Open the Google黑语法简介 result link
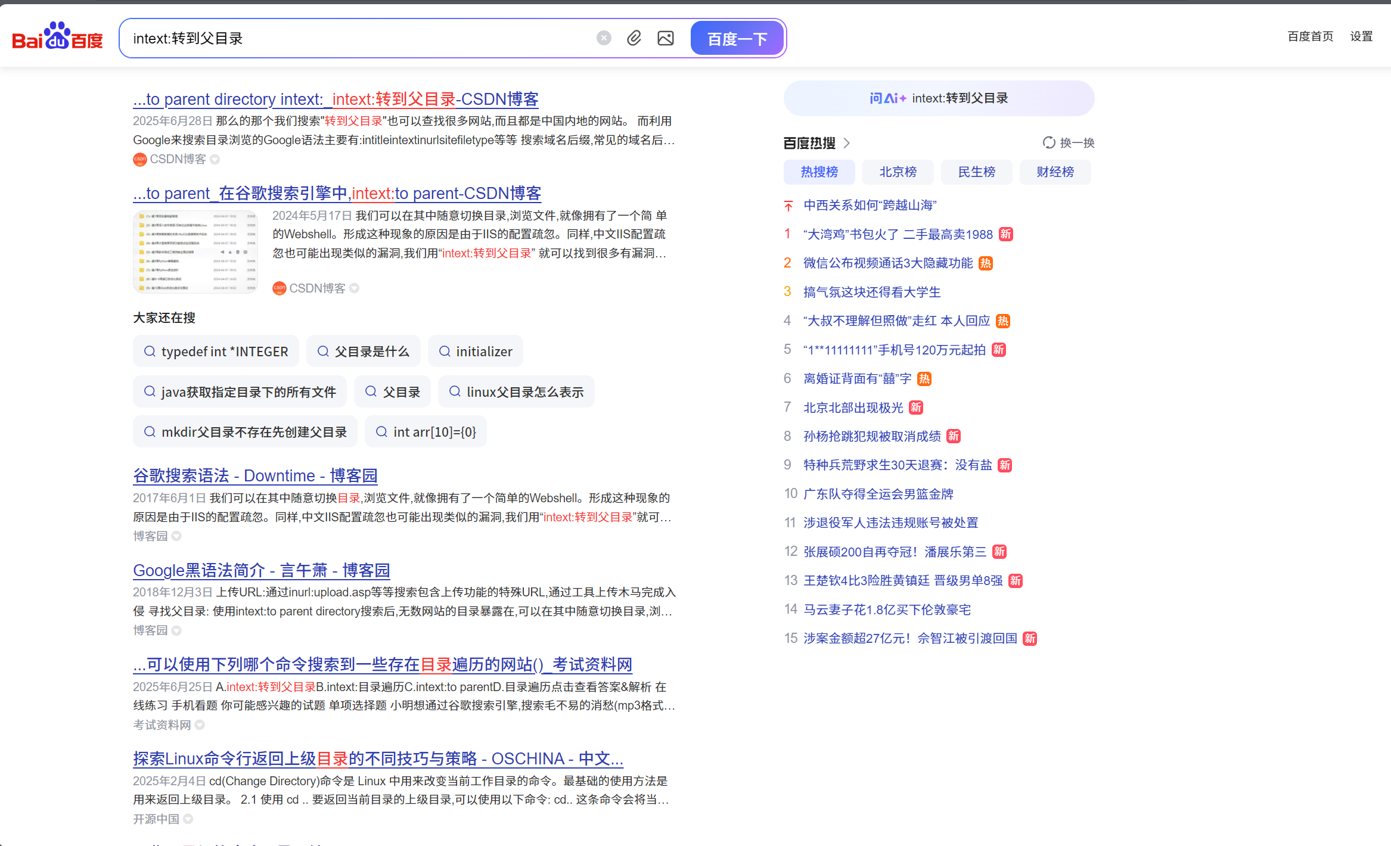Screen dimensions: 1391x846 261,570
